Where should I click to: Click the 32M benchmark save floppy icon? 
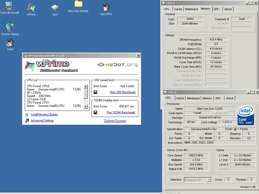[x=95, y=92]
